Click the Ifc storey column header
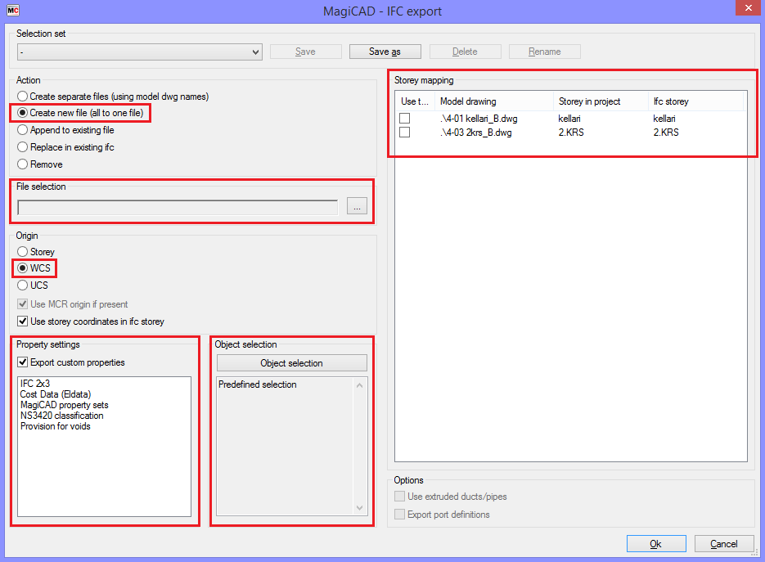Screen dimensions: 765x562 pos(695,101)
